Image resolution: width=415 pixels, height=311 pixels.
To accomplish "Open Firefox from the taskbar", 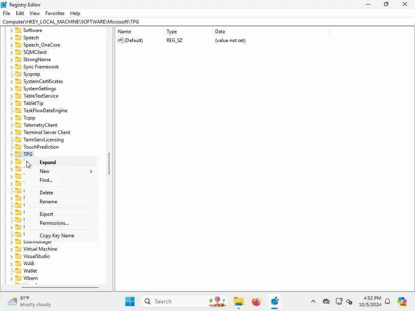I will tap(256, 301).
